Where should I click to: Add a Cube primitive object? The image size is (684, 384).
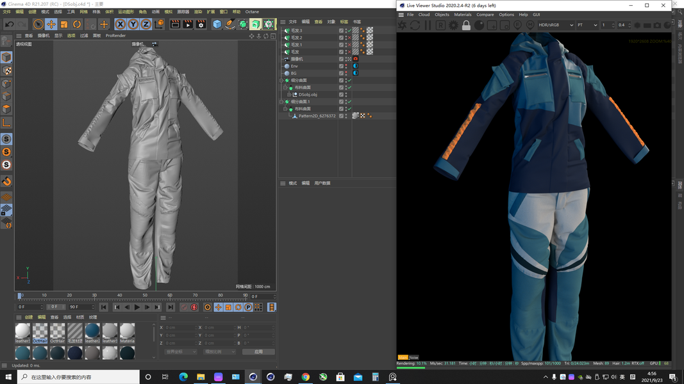217,24
